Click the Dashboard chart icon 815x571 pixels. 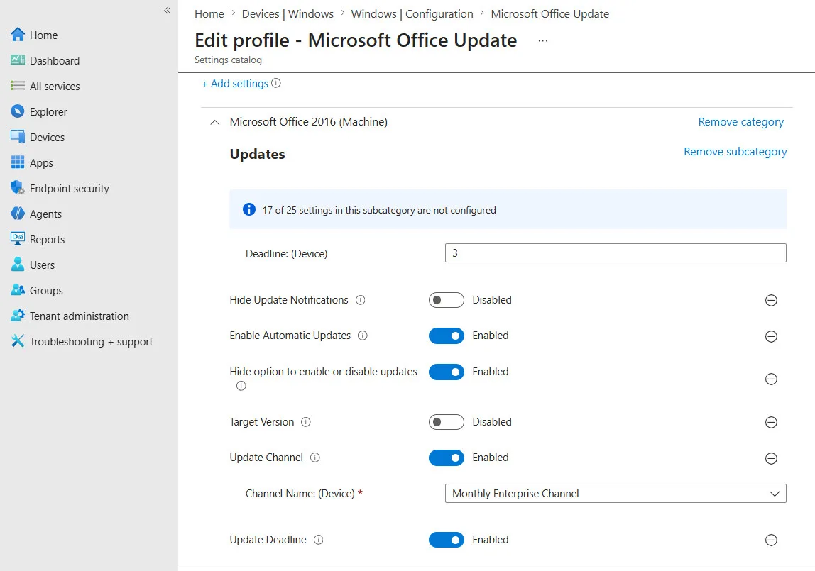[18, 60]
